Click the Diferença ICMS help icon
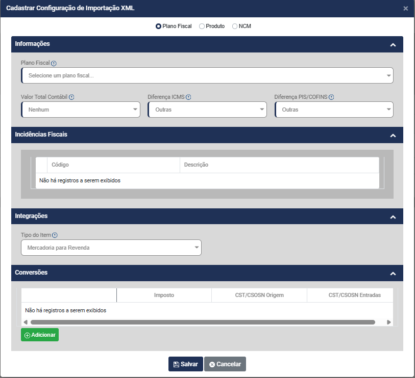Image resolution: width=415 pixels, height=378 pixels. (x=188, y=97)
